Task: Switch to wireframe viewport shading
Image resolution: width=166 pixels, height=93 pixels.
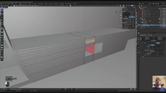Action: pyautogui.click(x=130, y=6)
